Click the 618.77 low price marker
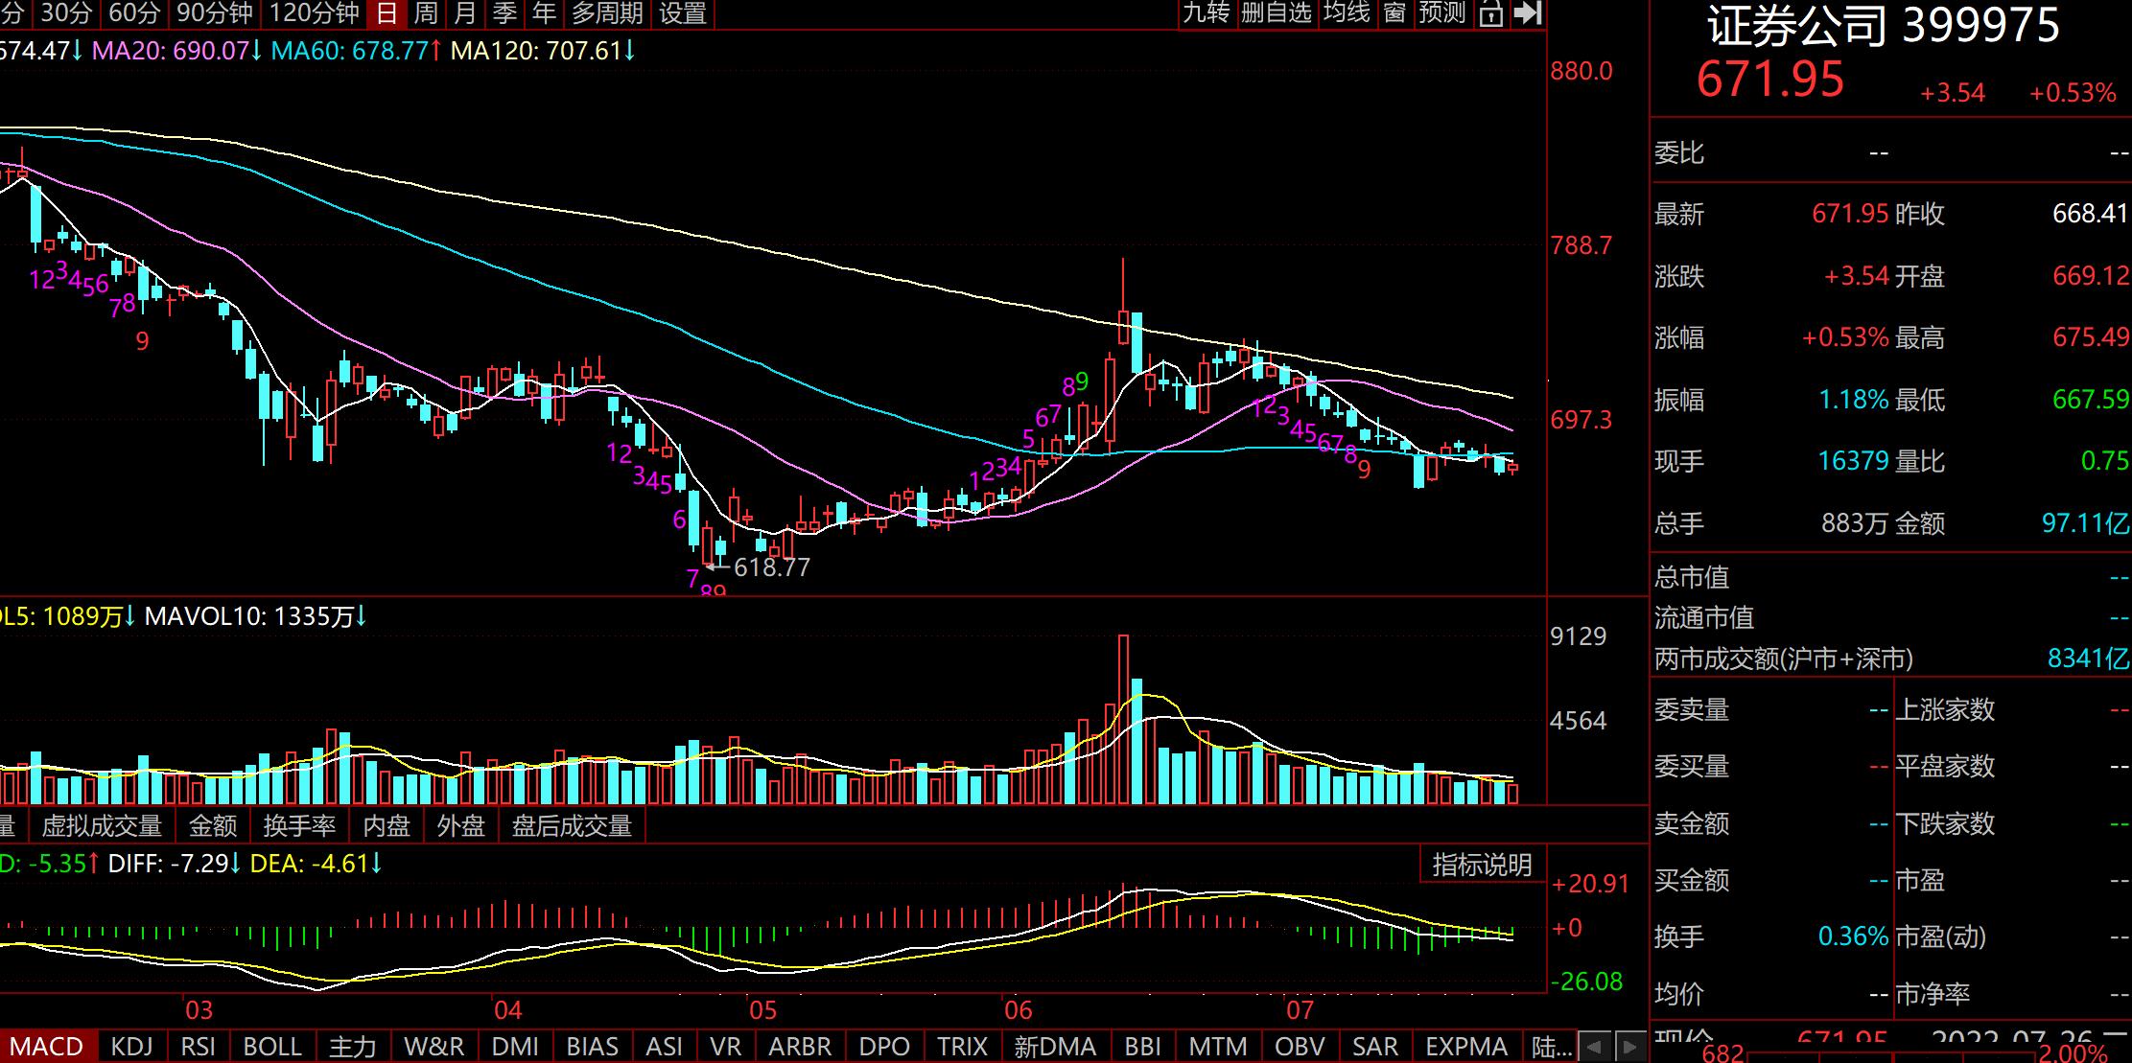Screen dimensions: 2132x1063 tap(771, 567)
